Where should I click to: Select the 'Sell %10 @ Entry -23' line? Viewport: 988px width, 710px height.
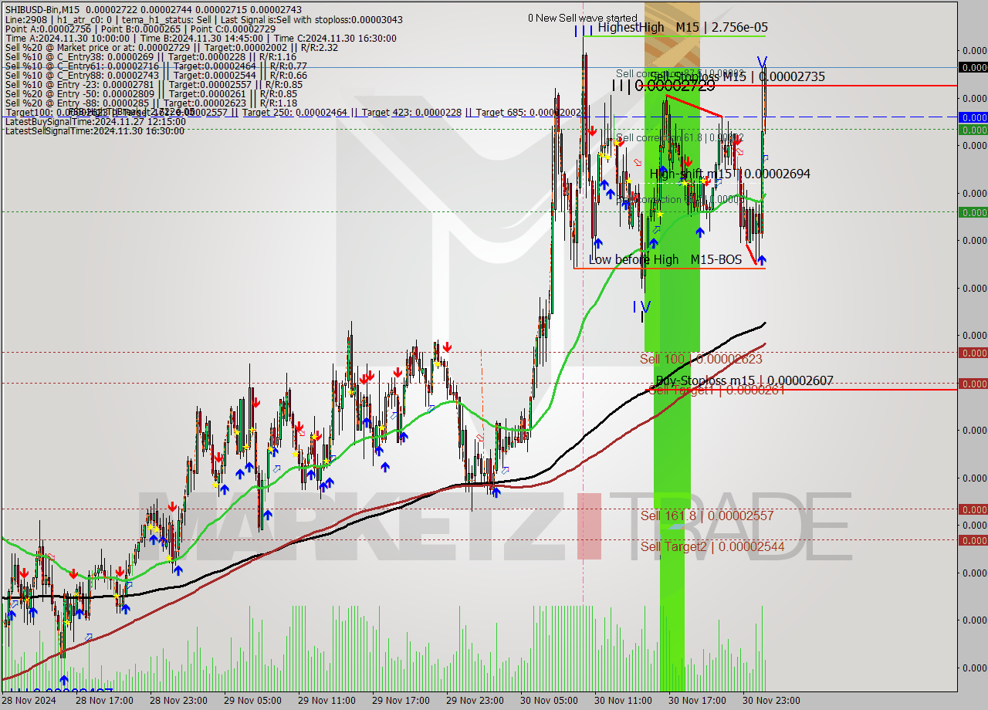click(x=154, y=84)
